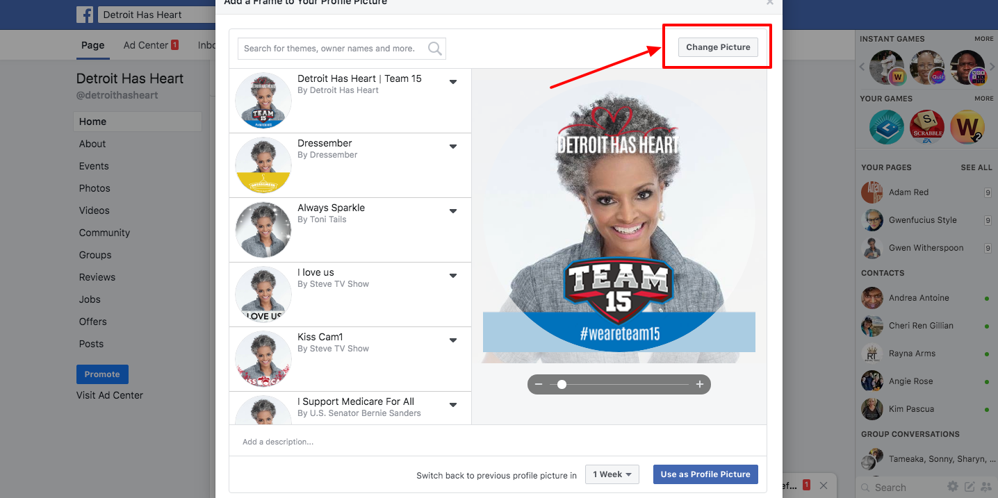Select the Always Sparkle frame thumbnail
998x498 pixels.
[x=263, y=230]
